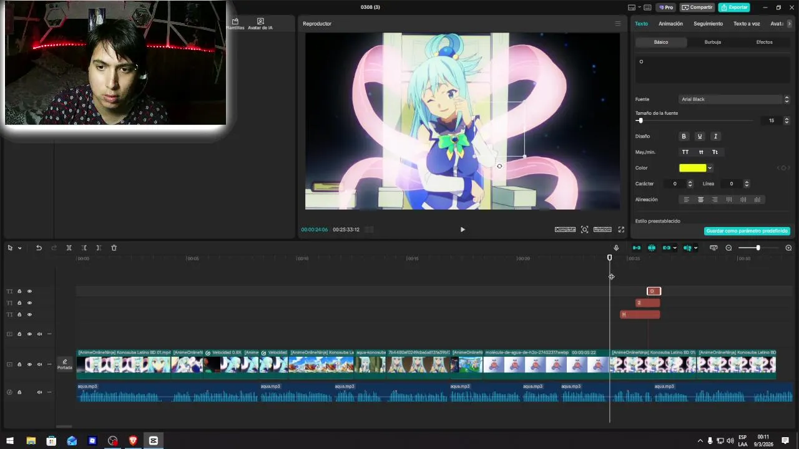The height and width of the screenshot is (449, 799).
Task: Start voice recording with microphone icon
Action: (616, 248)
